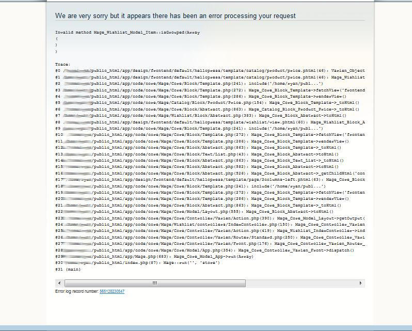Select trace line #26 Router/Standard.php(250)

click(x=210, y=238)
